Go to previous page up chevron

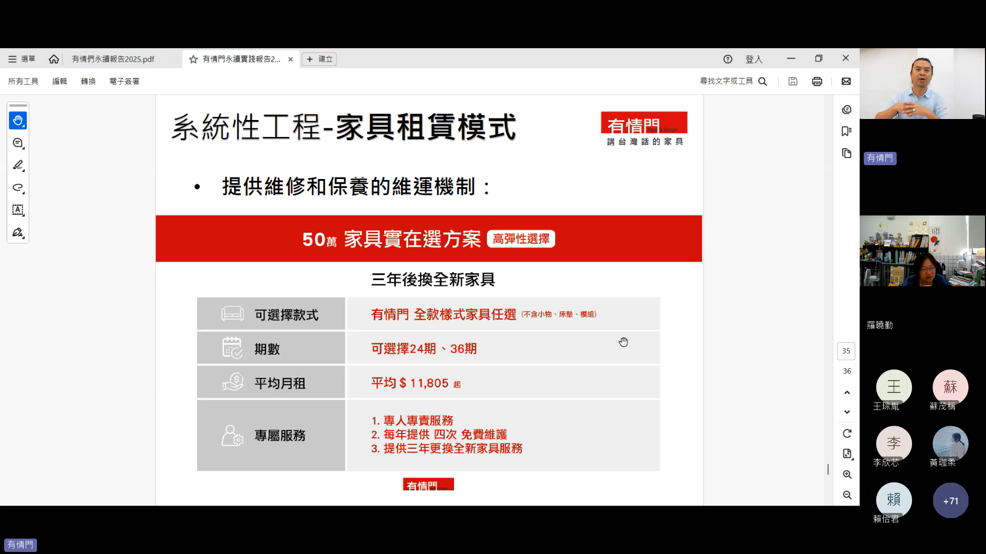pyautogui.click(x=847, y=392)
